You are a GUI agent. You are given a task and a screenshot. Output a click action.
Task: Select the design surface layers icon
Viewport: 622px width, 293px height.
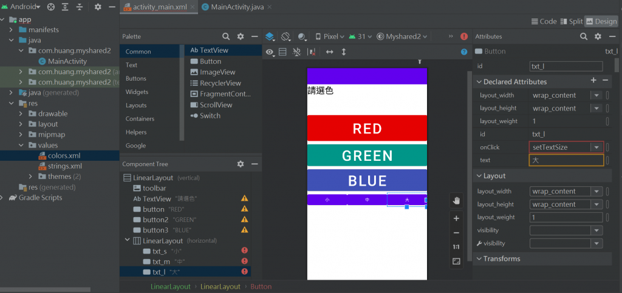click(270, 36)
